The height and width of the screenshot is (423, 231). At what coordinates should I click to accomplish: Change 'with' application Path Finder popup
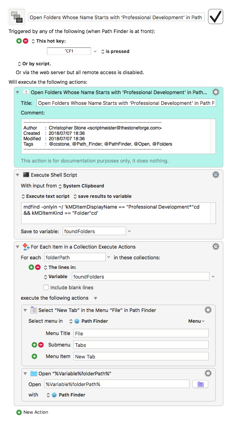point(66,395)
